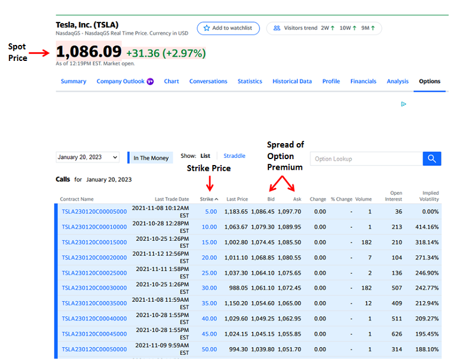The height and width of the screenshot is (362, 458).
Task: Click the 25.00 strike price link
Action: click(x=209, y=273)
